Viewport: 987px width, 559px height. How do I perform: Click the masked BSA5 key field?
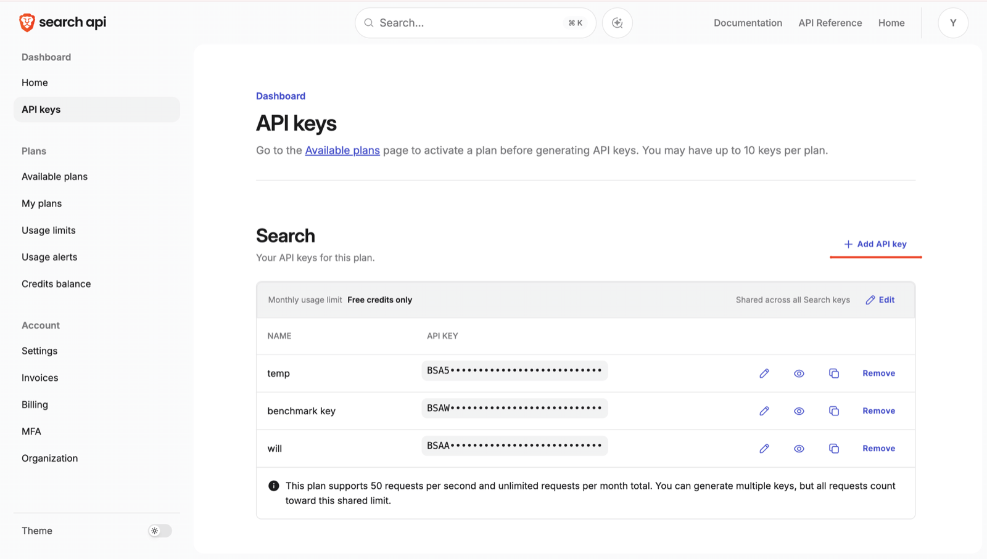514,371
